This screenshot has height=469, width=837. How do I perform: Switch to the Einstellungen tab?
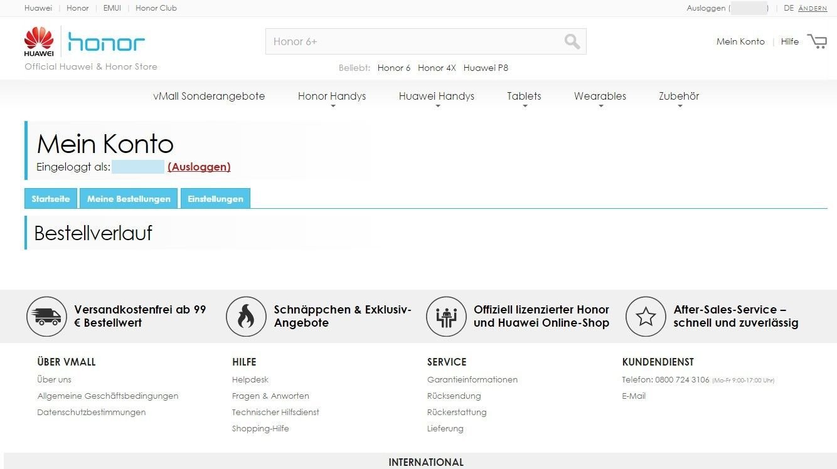[x=215, y=198]
